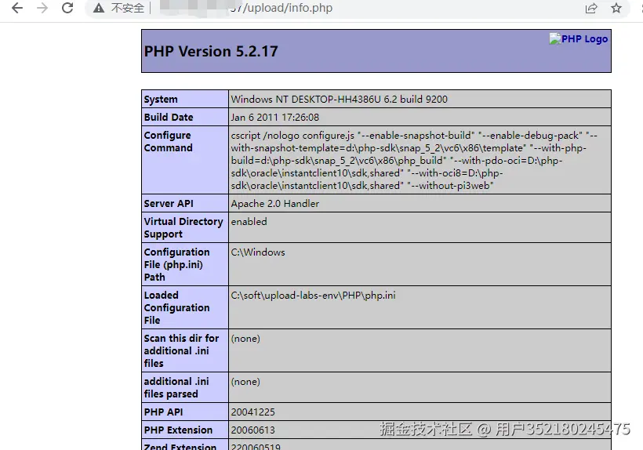643x450 pixels.
Task: Reload the page with the refresh icon
Action: click(67, 8)
